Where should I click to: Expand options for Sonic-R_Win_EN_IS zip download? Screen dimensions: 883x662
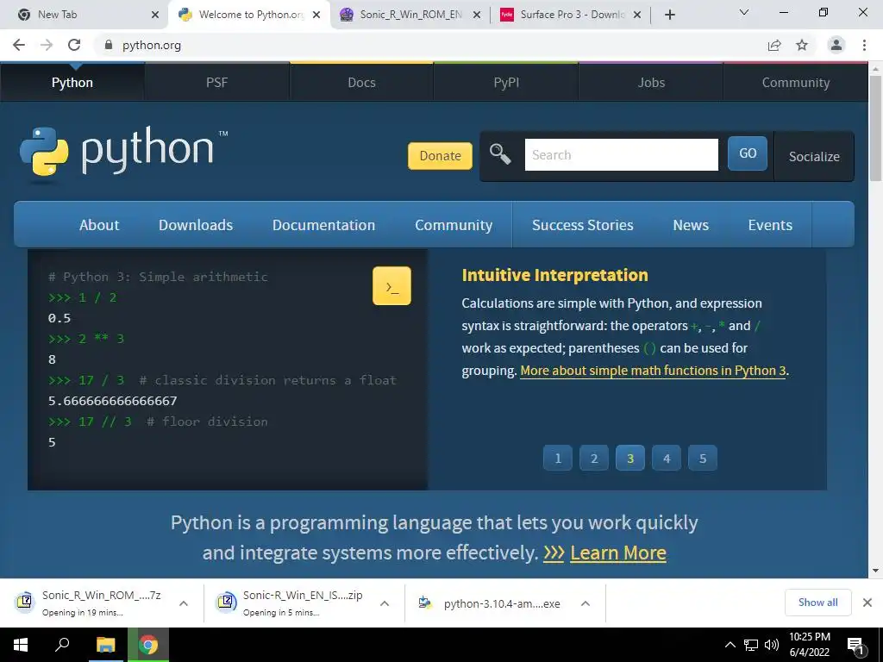point(385,603)
